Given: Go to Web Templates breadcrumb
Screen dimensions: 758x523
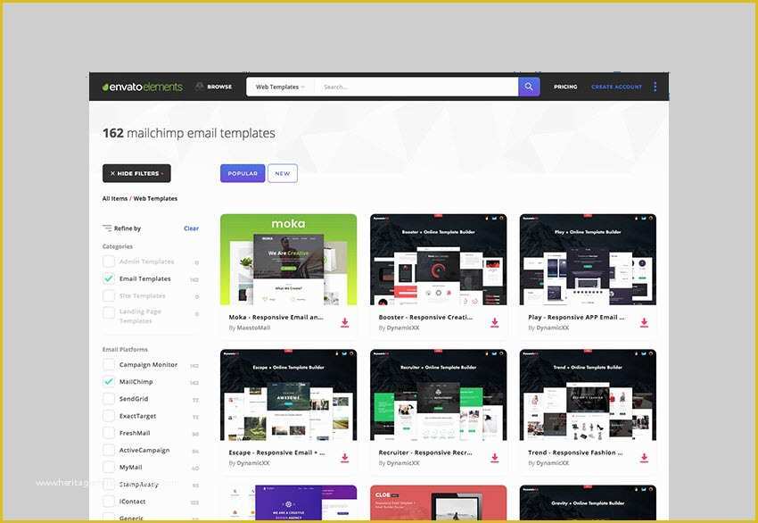Looking at the screenshot, I should [155, 198].
